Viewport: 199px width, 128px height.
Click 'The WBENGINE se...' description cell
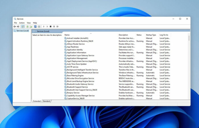pyautogui.click(x=127, y=81)
